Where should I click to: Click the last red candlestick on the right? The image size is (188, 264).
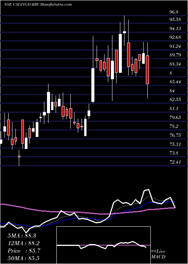click(147, 70)
